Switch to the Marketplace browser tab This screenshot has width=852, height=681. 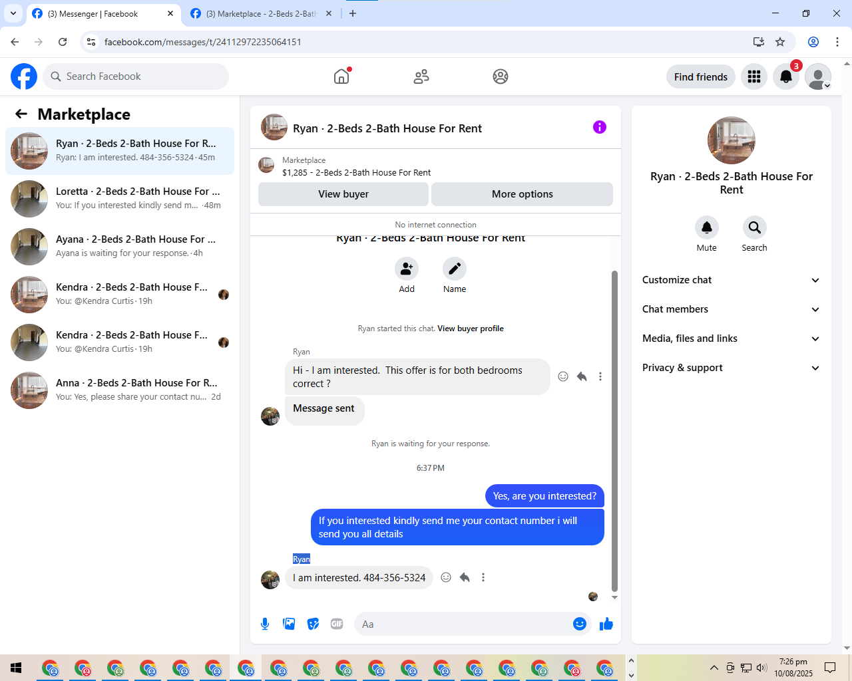pyautogui.click(x=261, y=13)
